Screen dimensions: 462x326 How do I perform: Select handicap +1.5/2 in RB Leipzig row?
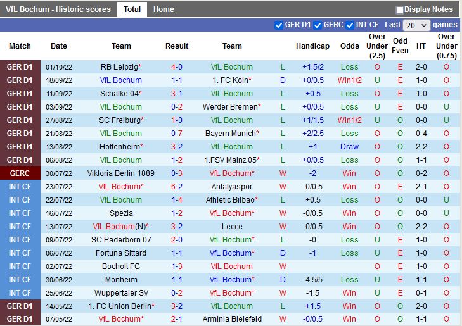pos(313,67)
